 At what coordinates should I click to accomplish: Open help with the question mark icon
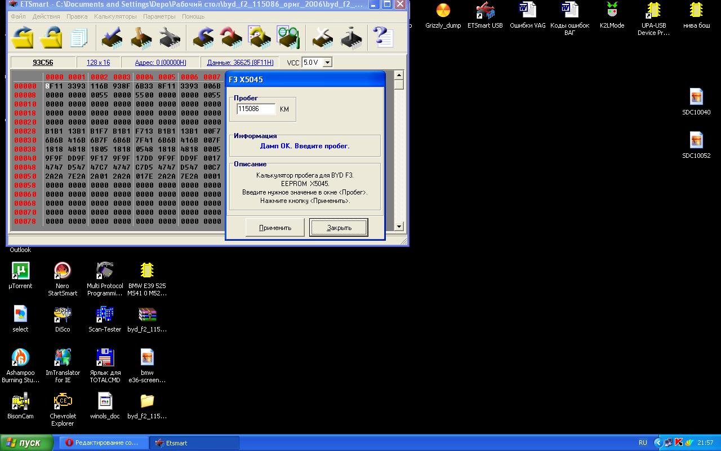click(x=383, y=37)
